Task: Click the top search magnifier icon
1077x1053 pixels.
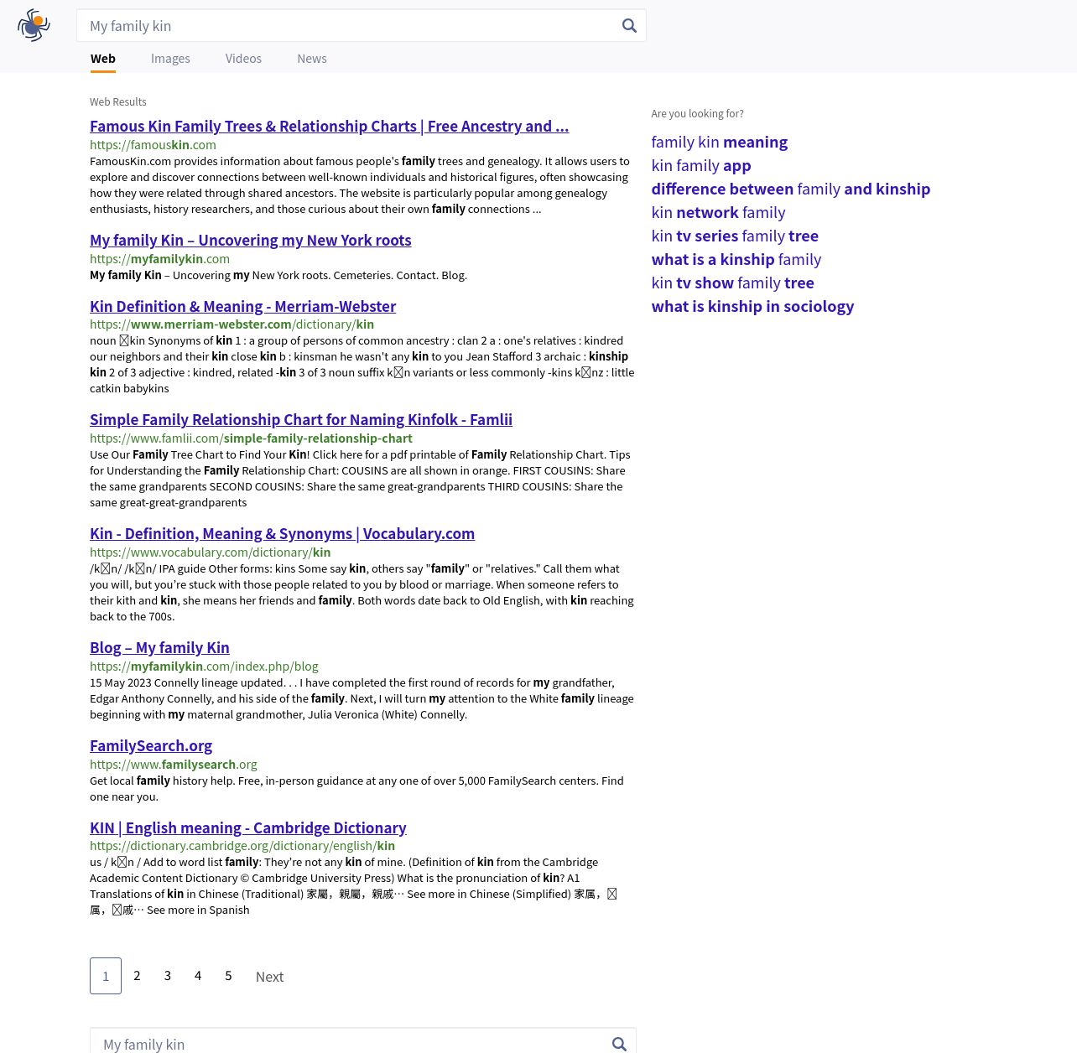Action: pos(629,26)
